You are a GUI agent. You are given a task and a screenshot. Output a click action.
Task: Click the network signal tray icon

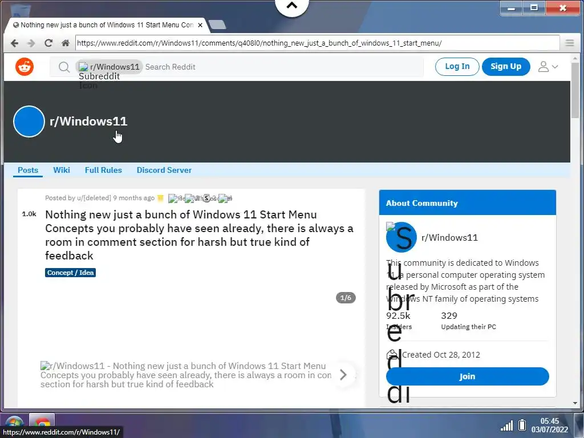pos(506,425)
